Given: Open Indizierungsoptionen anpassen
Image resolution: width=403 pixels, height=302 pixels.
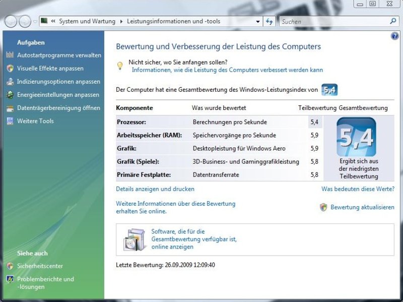Looking at the screenshot, I should [x=58, y=82].
